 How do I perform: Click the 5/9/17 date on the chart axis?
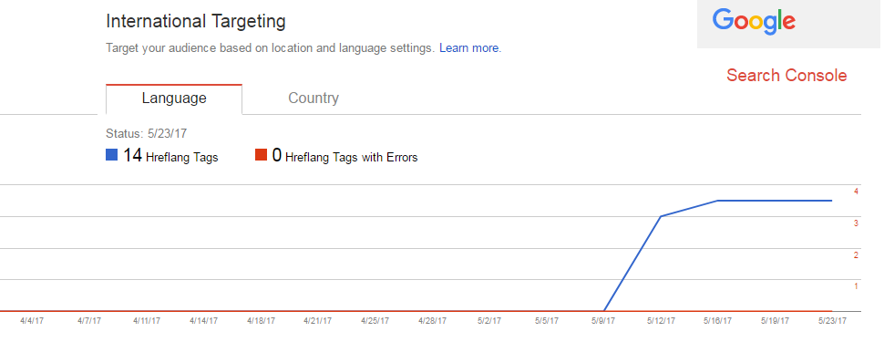click(x=604, y=321)
